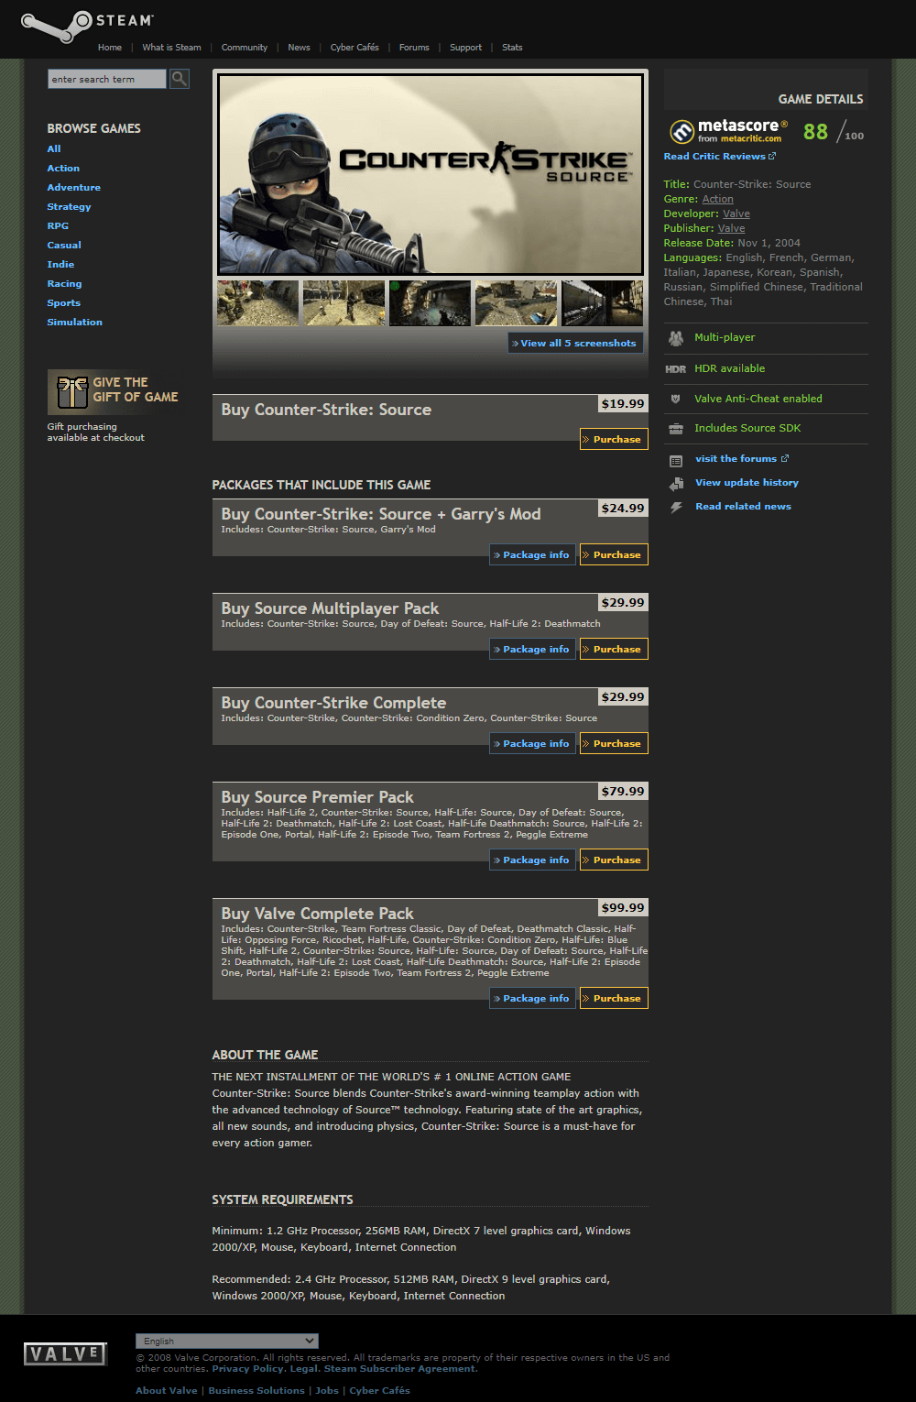Click the Action genre link in Game Details
The image size is (916, 1402).
[x=718, y=199]
